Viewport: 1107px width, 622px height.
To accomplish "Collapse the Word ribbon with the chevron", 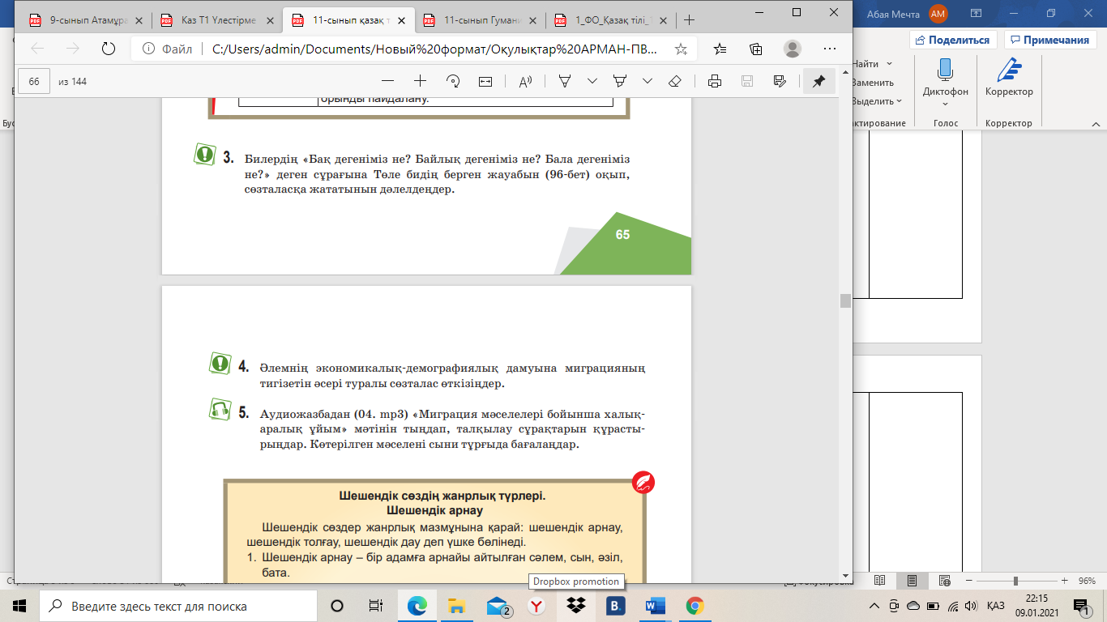I will 1095,123.
